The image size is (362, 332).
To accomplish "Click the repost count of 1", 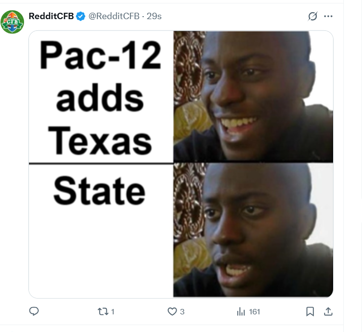I will 113,312.
